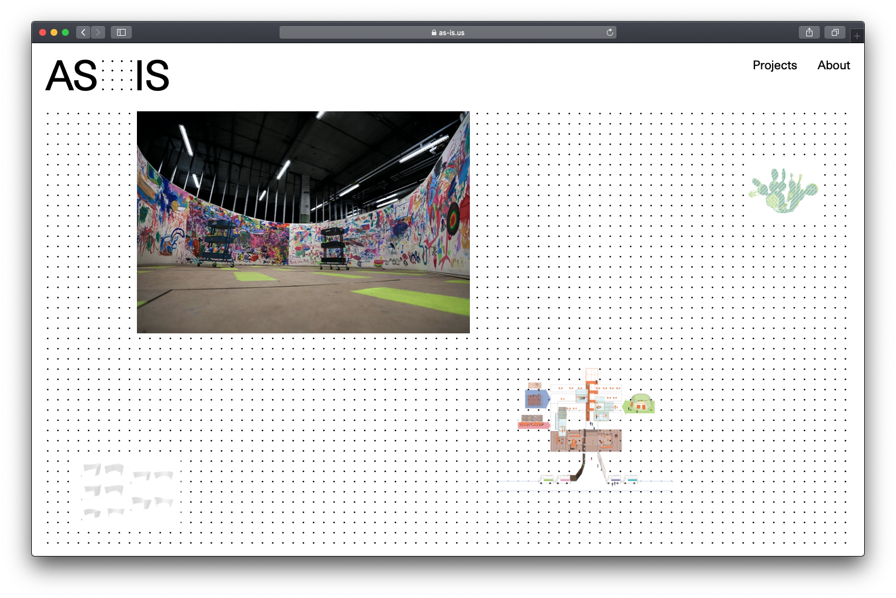Close the Safari window
The width and height of the screenshot is (896, 598).
pyautogui.click(x=43, y=32)
